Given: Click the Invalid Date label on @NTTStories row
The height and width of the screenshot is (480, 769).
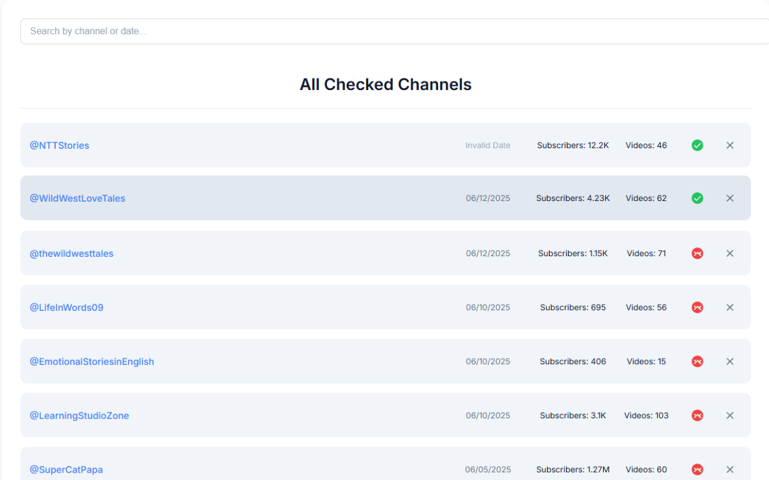Looking at the screenshot, I should click(487, 145).
